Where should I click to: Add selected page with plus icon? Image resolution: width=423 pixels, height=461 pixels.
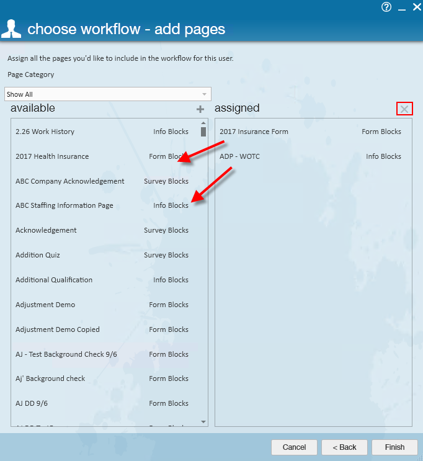coord(200,109)
